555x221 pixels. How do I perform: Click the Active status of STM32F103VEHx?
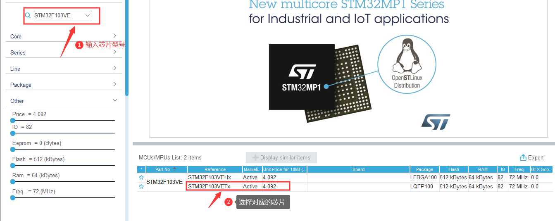coord(250,177)
